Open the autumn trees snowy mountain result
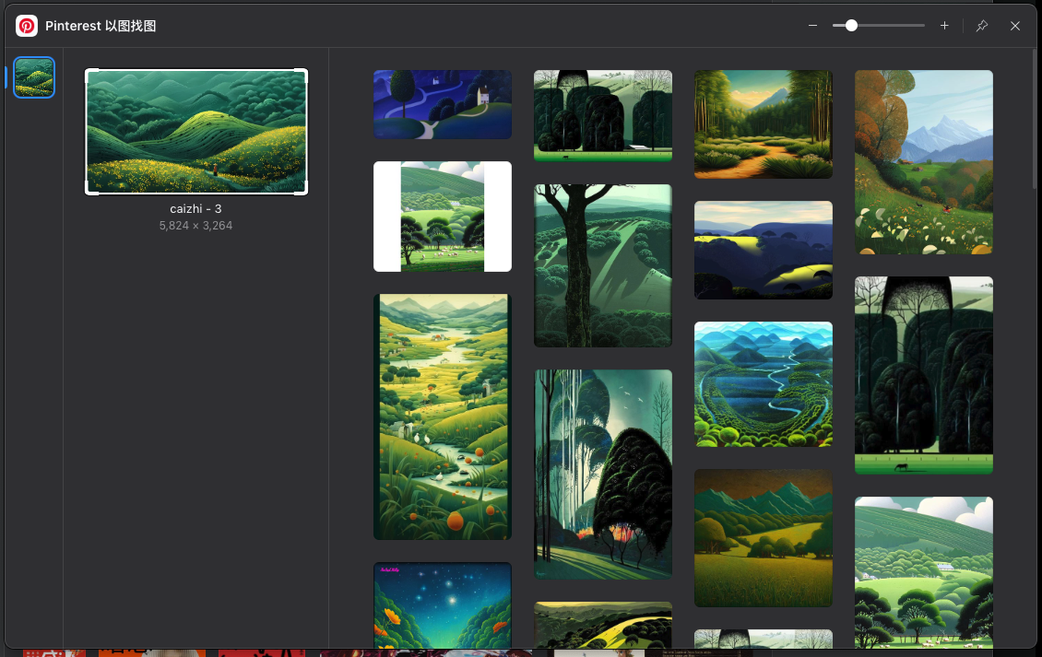The image size is (1042, 657). coord(924,162)
